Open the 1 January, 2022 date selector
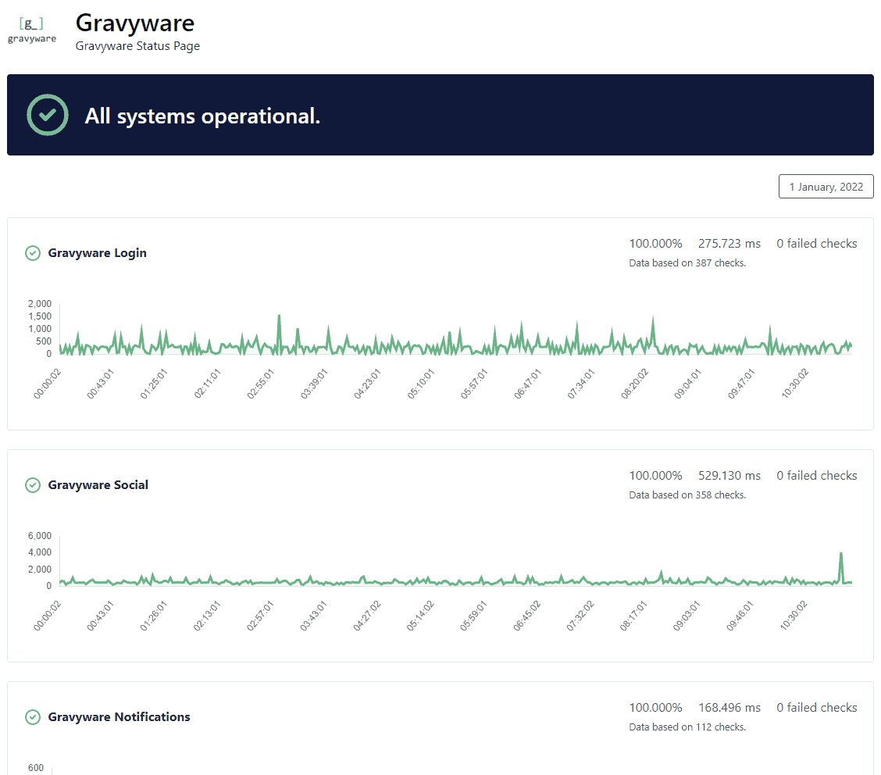 [826, 186]
